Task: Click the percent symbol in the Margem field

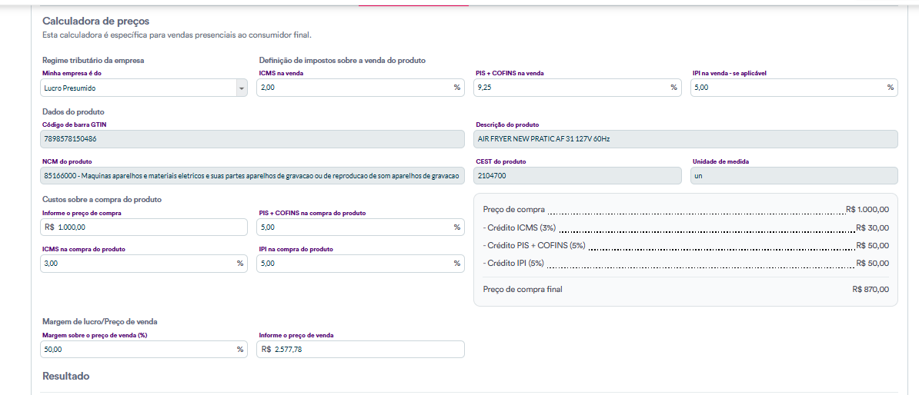Action: pyautogui.click(x=240, y=350)
